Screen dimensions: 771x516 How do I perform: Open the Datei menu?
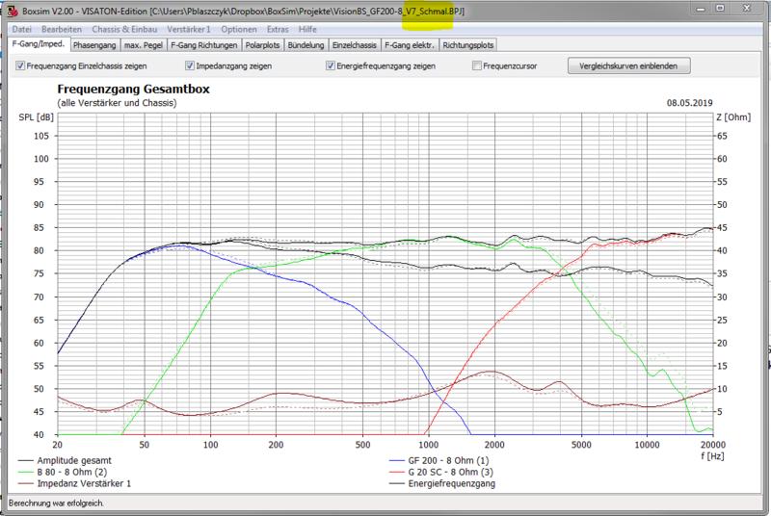pyautogui.click(x=21, y=30)
